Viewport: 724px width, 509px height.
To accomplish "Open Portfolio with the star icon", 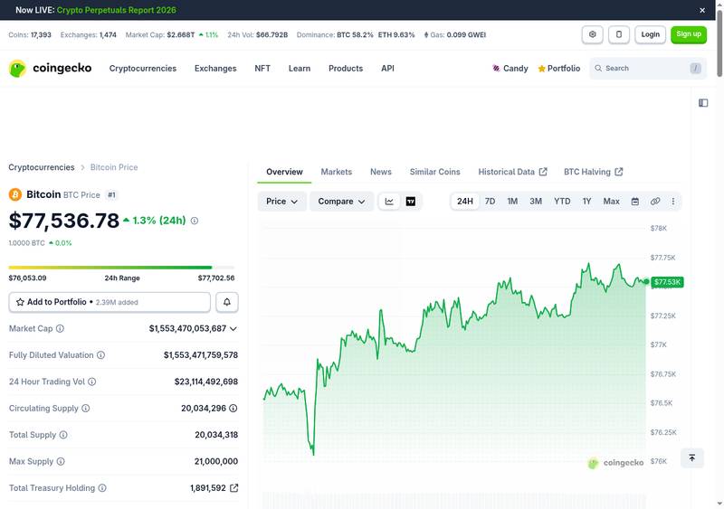I will pyautogui.click(x=558, y=69).
